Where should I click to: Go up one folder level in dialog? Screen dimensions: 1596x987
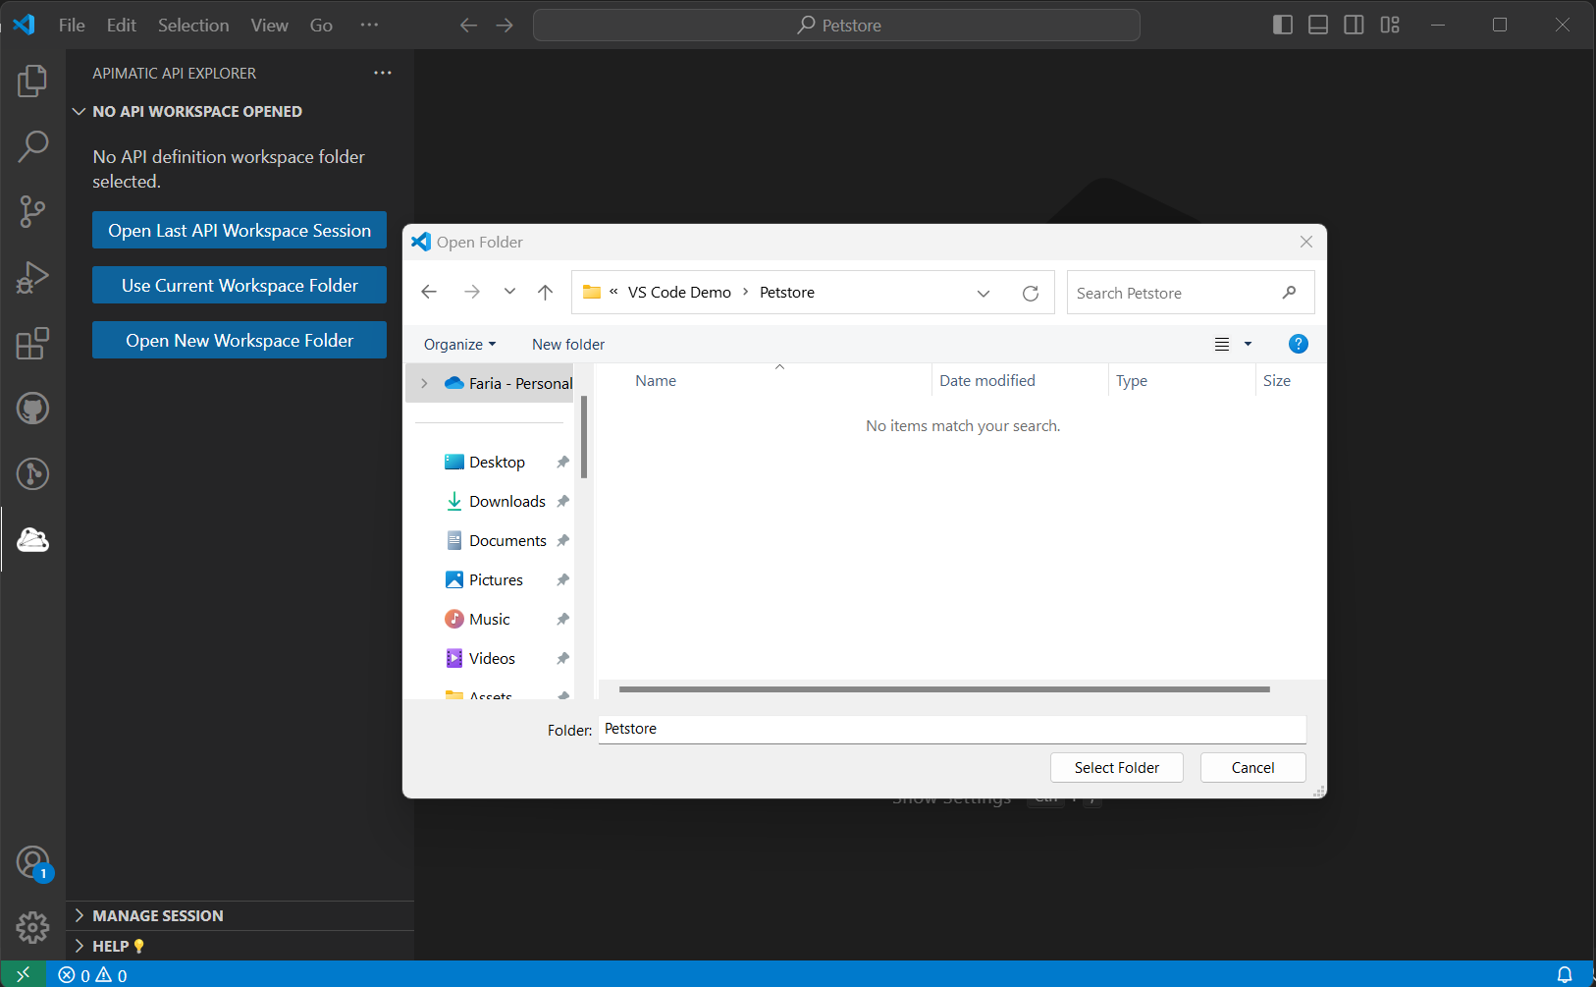pos(546,292)
